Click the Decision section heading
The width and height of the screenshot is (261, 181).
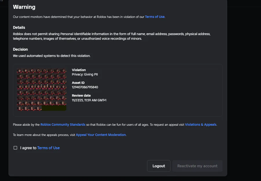click(x=20, y=49)
